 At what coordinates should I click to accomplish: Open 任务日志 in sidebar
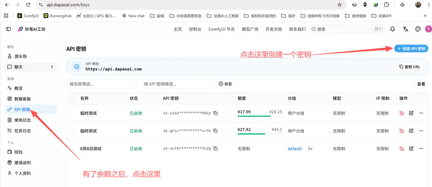tap(31, 131)
